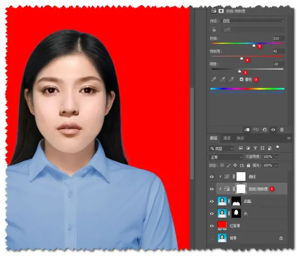Image resolution: width=297 pixels, height=256 pixels.
Task: Select the add-to-sample eyedropper
Action: (x=223, y=79)
